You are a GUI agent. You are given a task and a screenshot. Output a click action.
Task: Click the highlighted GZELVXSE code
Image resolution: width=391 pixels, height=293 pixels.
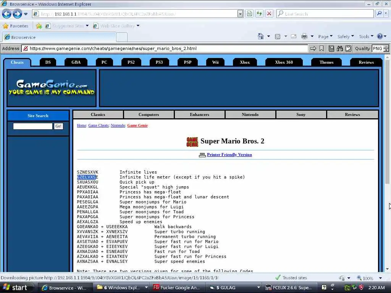pos(87,177)
